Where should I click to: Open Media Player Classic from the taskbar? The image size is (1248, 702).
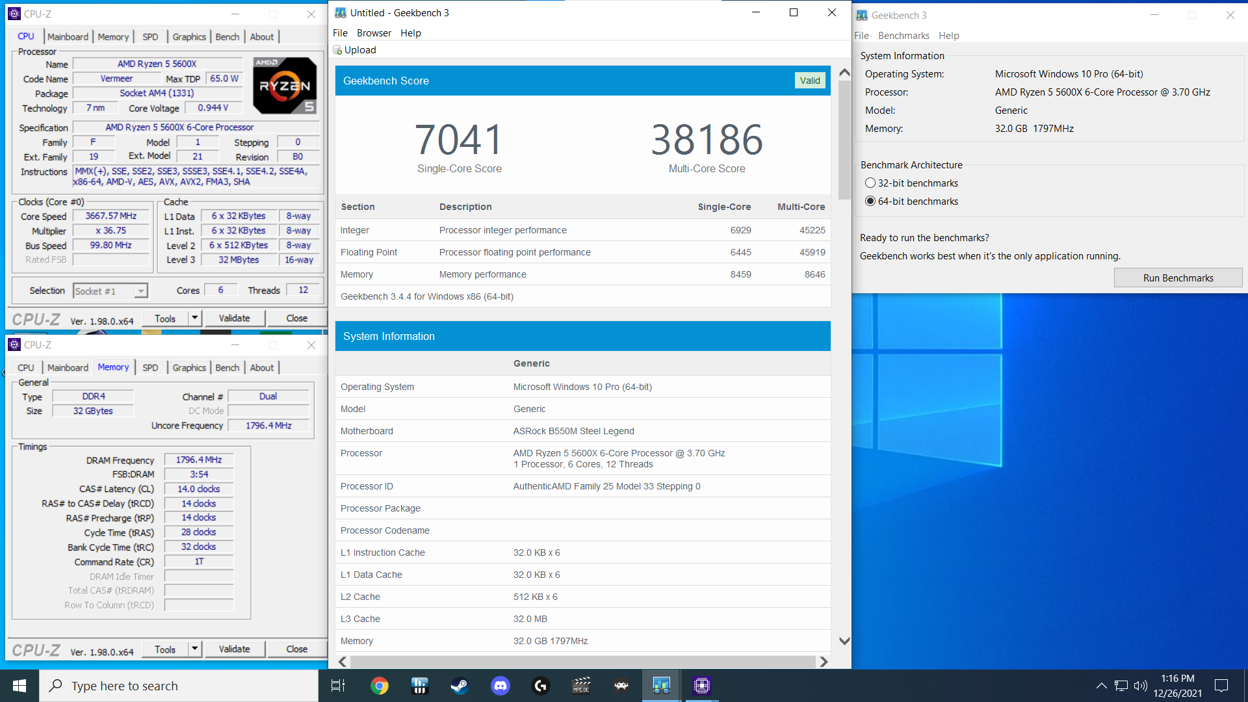[x=581, y=686]
